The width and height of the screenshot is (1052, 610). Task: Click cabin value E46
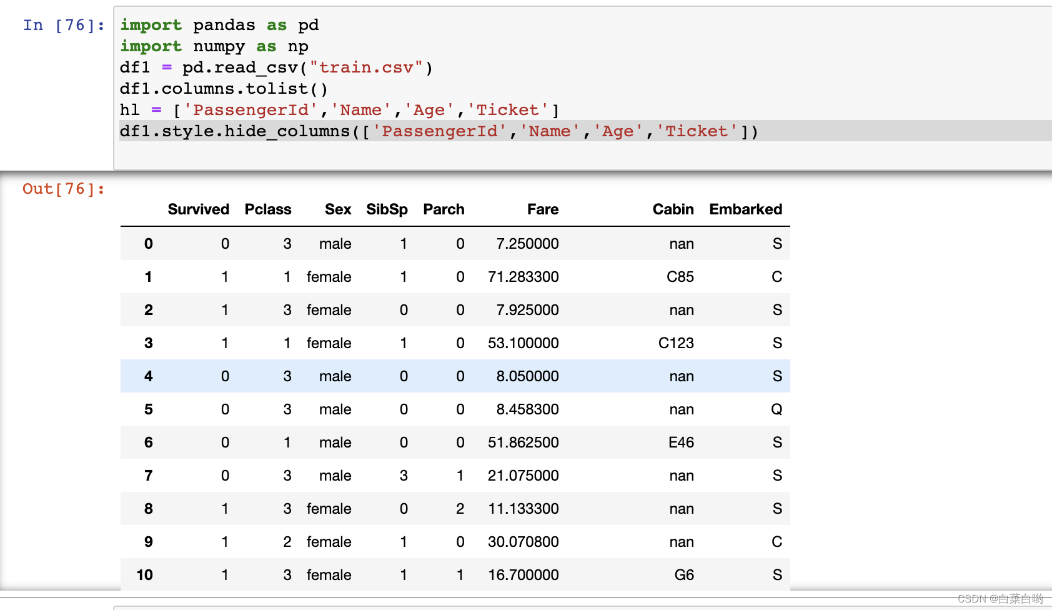click(681, 442)
